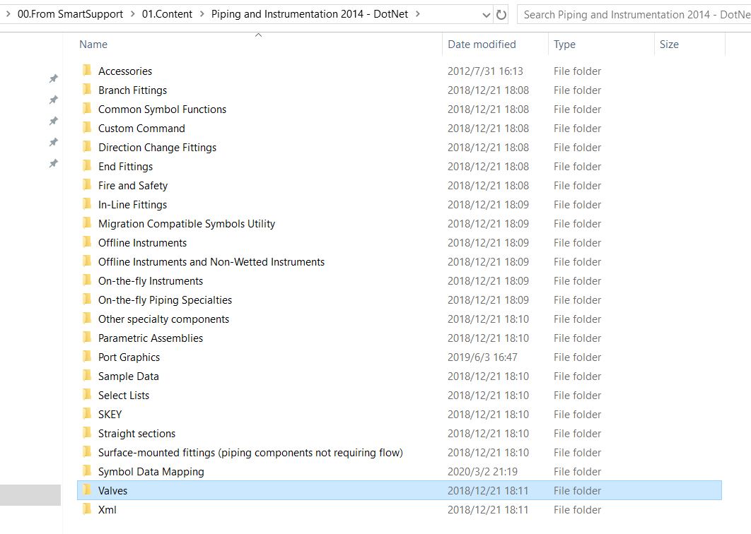Select the SKEY folder name
The image size is (751, 534).
click(110, 415)
